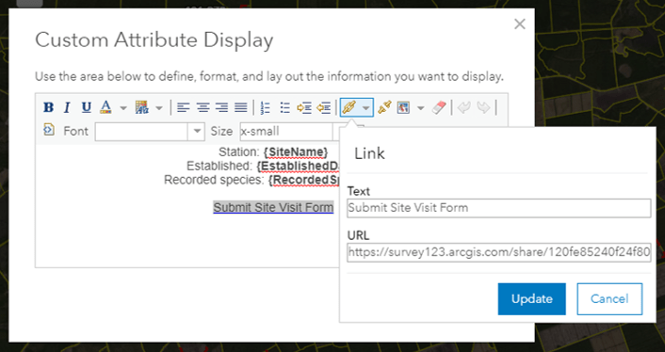The height and width of the screenshot is (352, 665).
Task: Open background color dropdown arrow
Action: [159, 108]
